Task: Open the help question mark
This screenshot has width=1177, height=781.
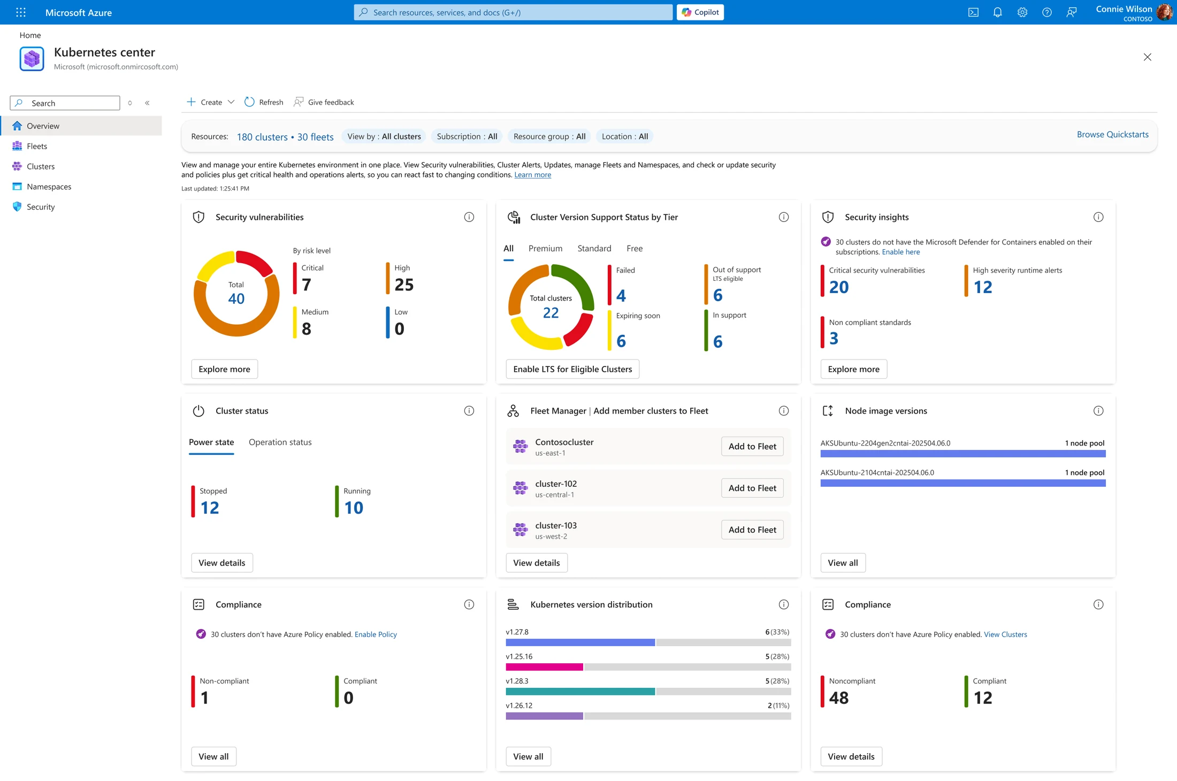Action: [x=1047, y=12]
